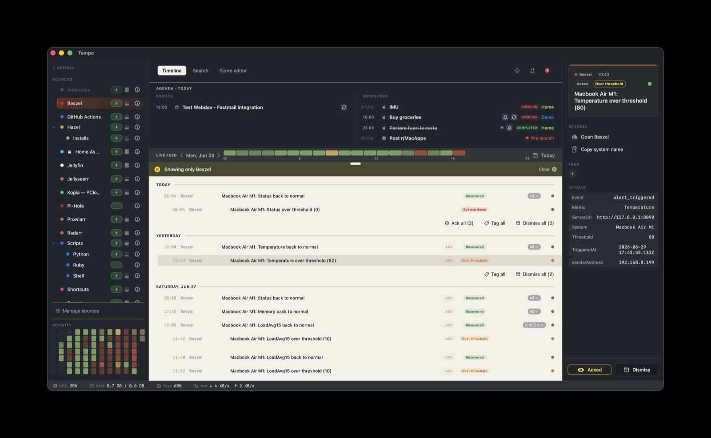Expand x2 group on Memory back to normal
This screenshot has height=438, width=711.
[x=534, y=311]
